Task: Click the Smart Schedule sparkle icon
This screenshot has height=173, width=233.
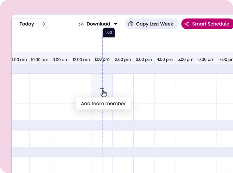Action: [187, 24]
